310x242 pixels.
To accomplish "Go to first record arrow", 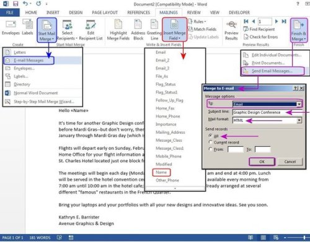I will pos(246,21).
